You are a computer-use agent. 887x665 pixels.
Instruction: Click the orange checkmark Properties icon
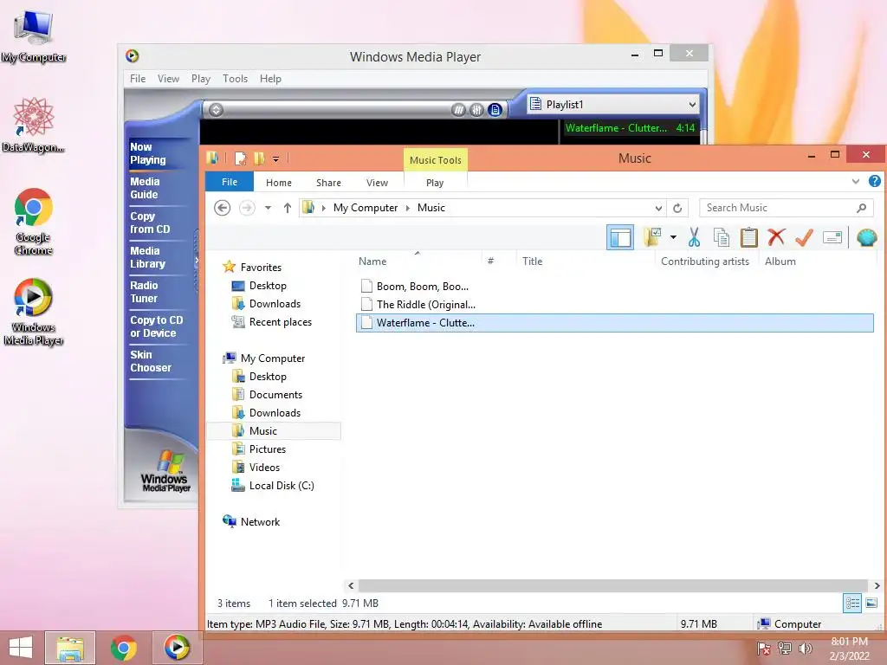click(804, 237)
